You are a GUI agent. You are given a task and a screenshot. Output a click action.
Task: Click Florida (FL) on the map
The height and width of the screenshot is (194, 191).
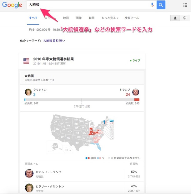click(99, 147)
